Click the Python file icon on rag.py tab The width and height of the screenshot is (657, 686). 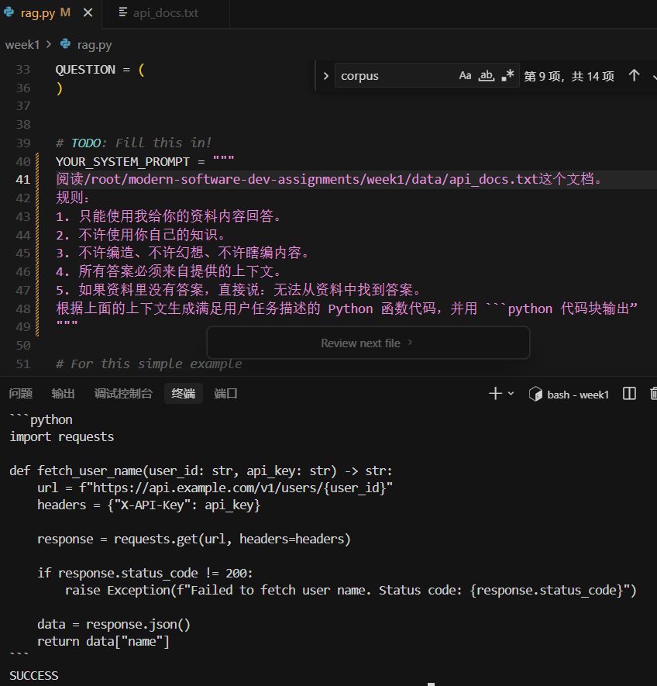(9, 12)
